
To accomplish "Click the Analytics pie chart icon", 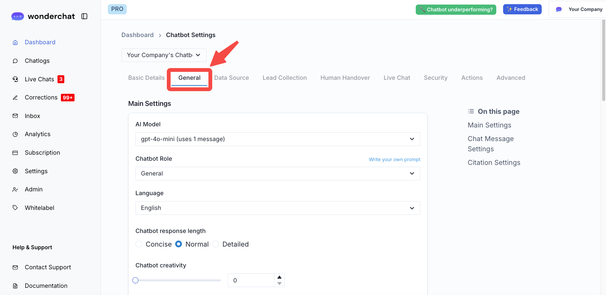I will click(x=15, y=134).
